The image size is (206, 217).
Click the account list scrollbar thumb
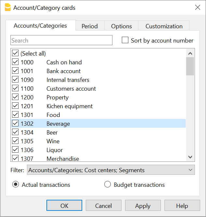(190, 66)
